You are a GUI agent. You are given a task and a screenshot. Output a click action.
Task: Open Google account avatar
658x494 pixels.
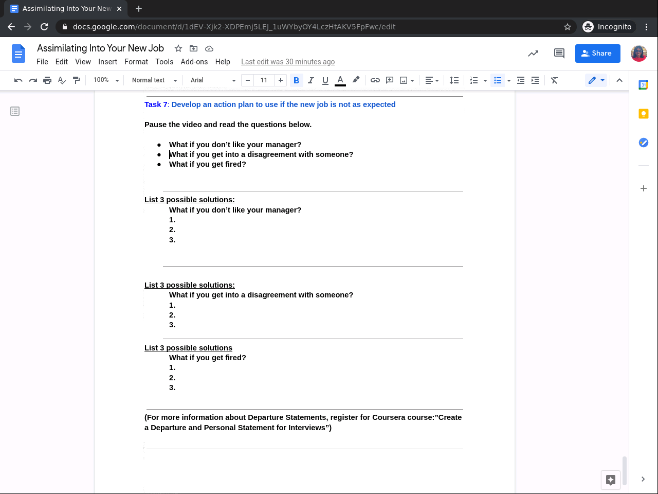[639, 53]
